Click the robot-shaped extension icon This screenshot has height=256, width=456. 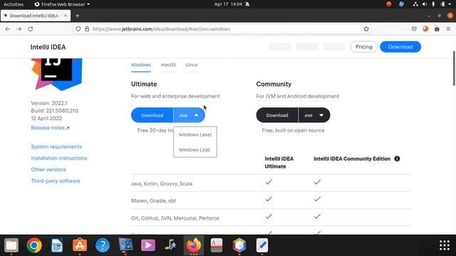pyautogui.click(x=437, y=29)
